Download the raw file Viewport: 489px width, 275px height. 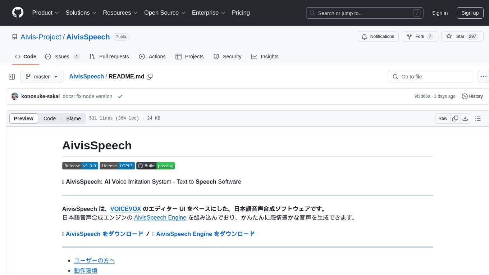[465, 118]
